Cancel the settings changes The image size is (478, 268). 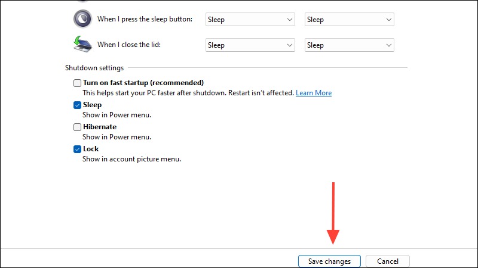387,261
